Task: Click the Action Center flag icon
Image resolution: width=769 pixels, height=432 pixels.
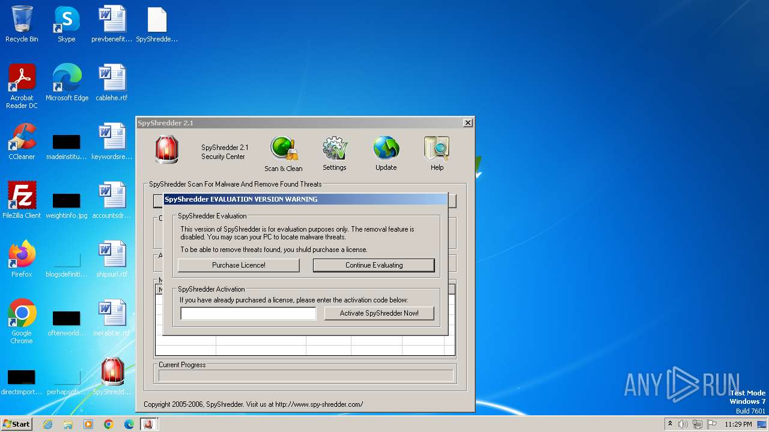Action: (x=713, y=424)
